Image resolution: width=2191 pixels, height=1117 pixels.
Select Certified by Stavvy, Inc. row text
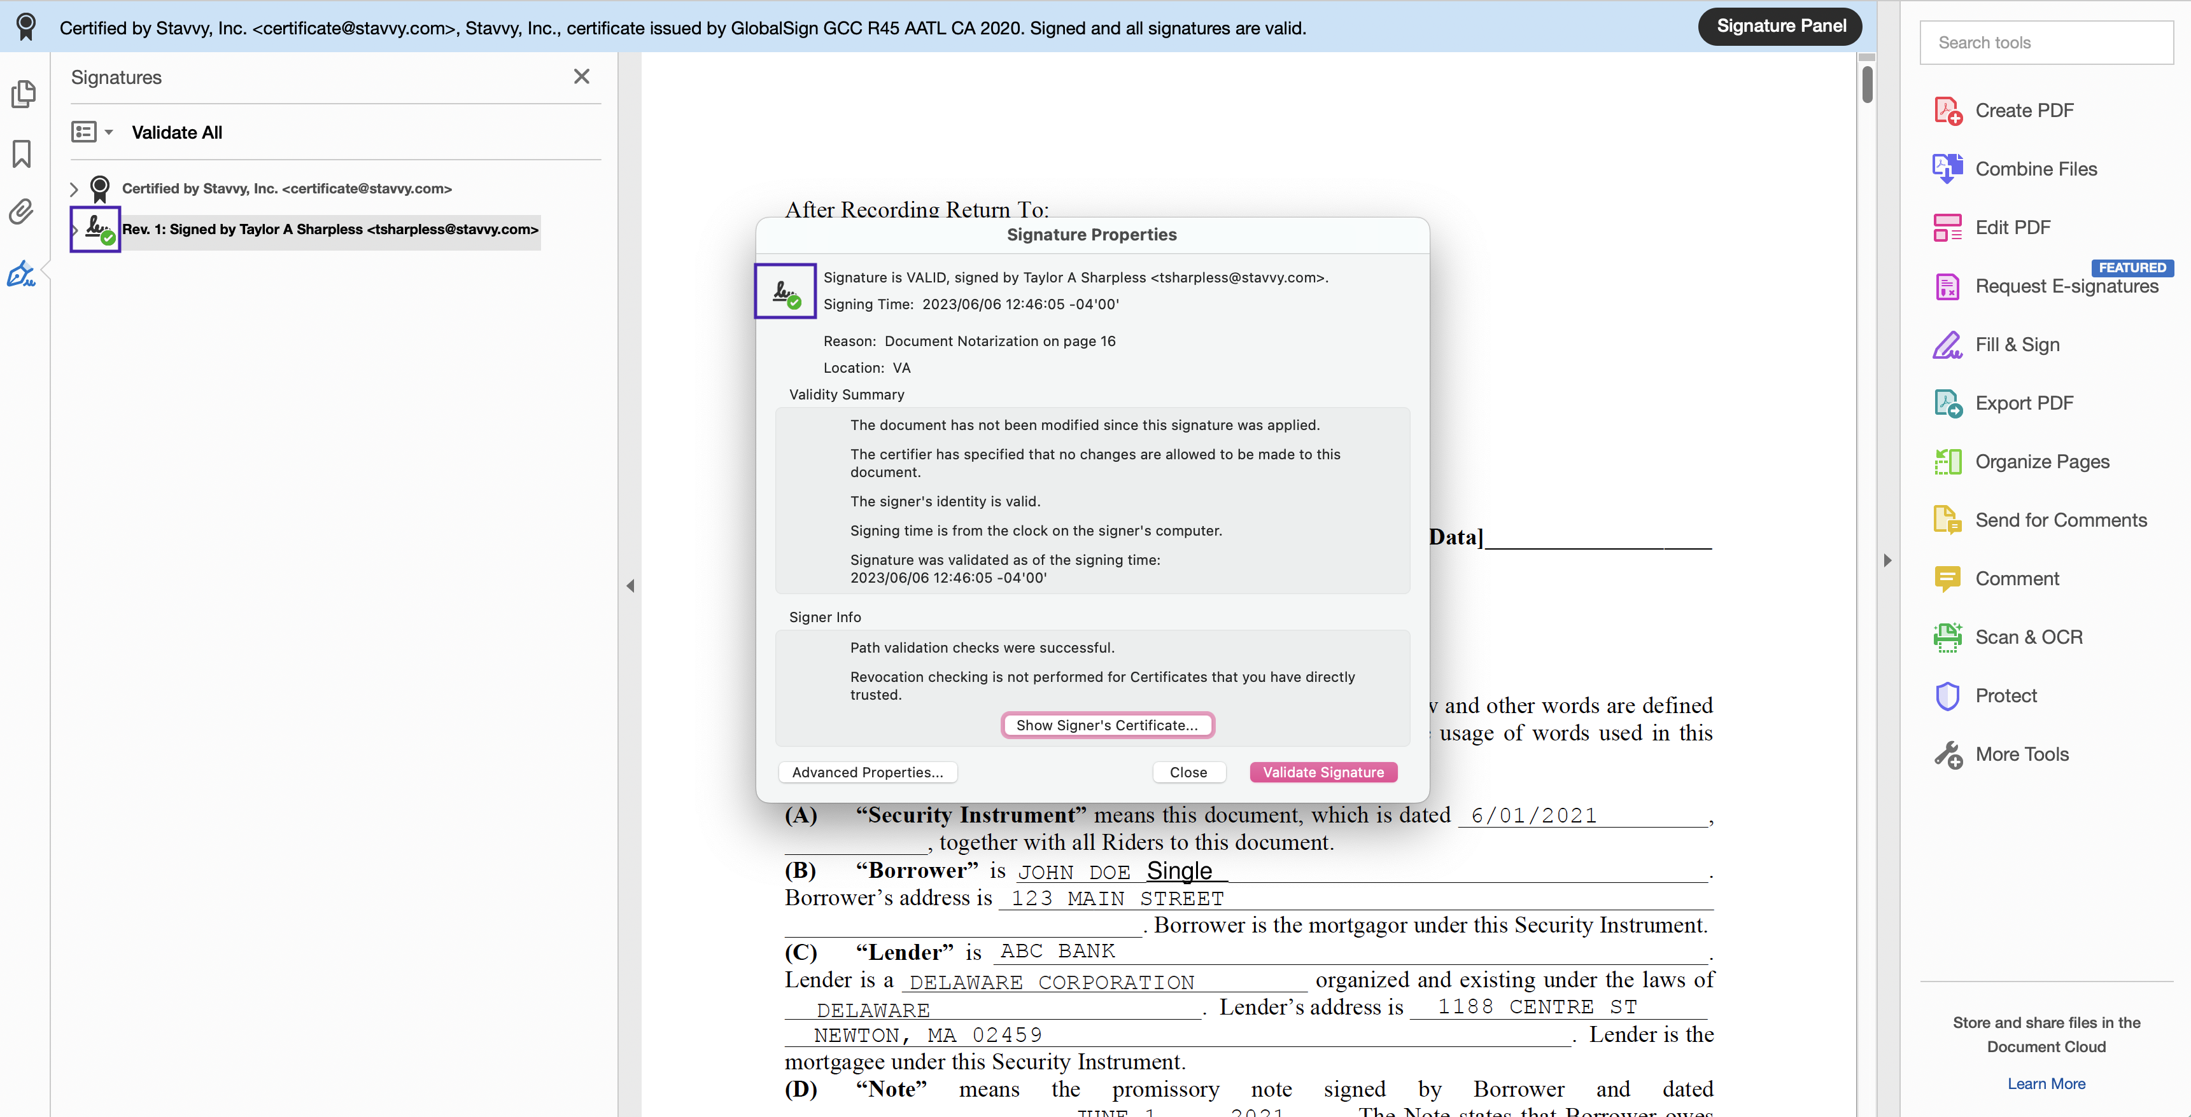point(286,189)
